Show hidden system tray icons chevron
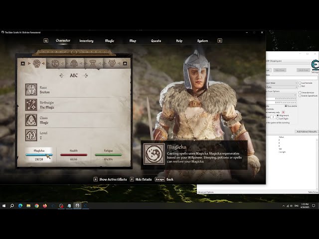 (x=284, y=206)
